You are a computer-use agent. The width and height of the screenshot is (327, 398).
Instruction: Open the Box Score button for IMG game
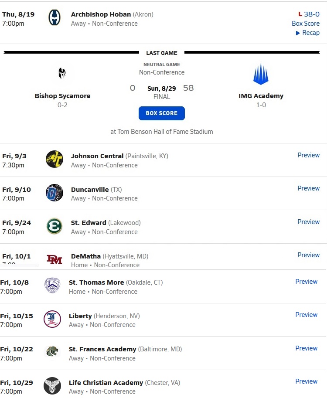[x=162, y=113]
